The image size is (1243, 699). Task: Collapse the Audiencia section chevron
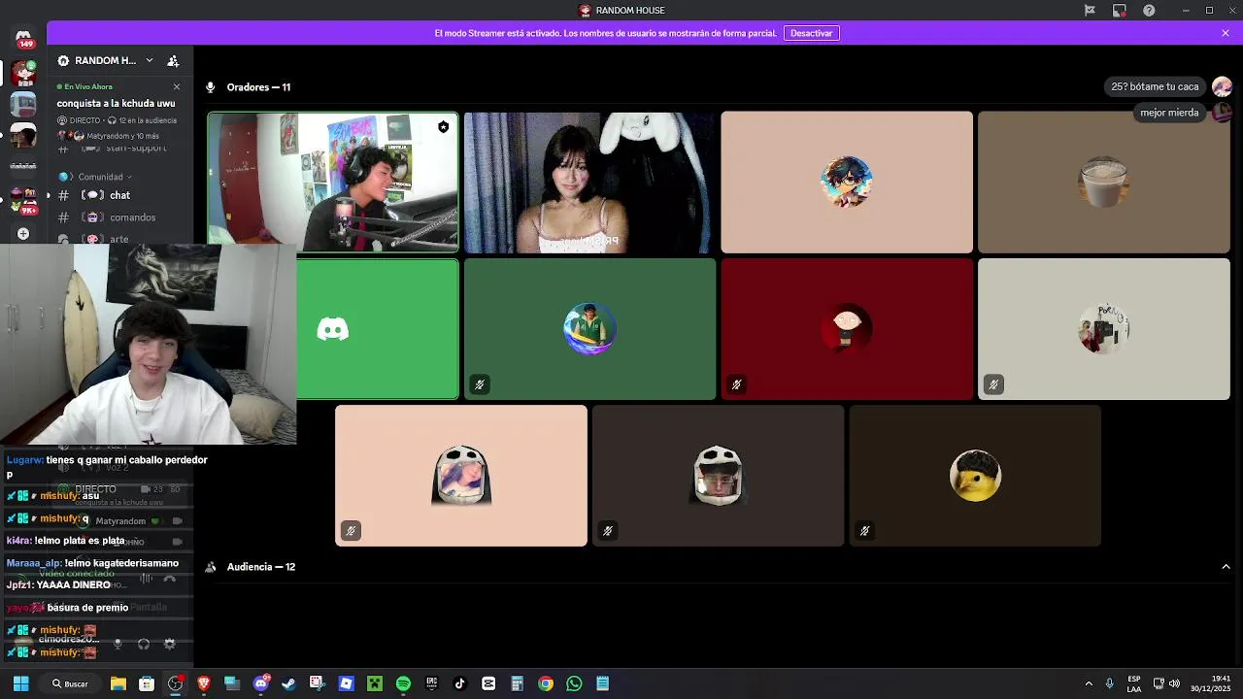point(1226,567)
